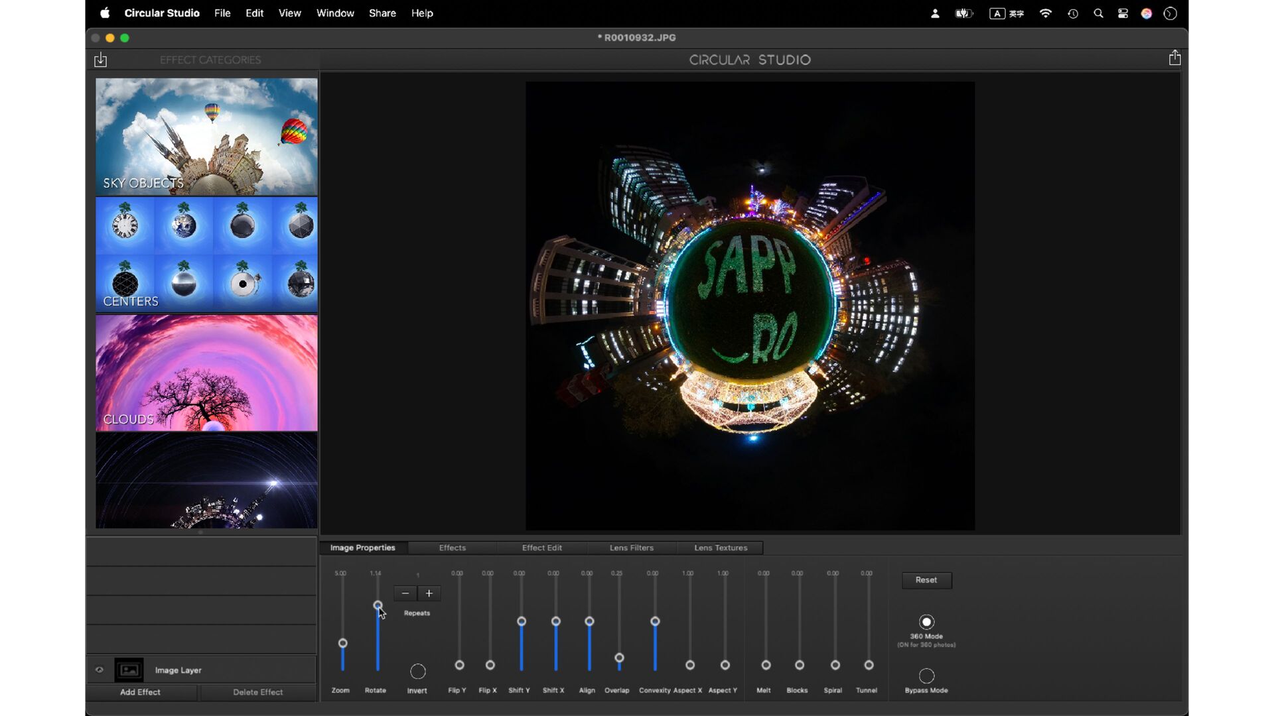Viewport: 1274px width, 716px height.
Task: Click the Siri icon in menu bar
Action: point(1147,13)
